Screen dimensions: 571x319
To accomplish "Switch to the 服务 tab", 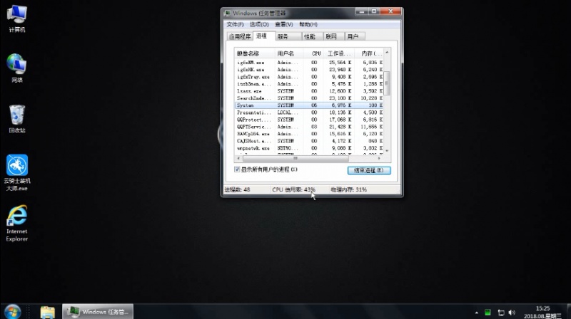I will point(288,36).
